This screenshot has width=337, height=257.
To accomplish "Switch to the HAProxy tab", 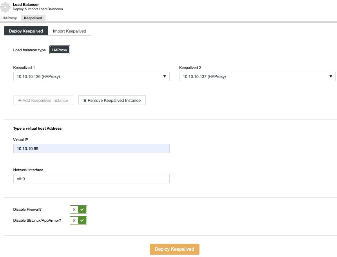I will [x=10, y=18].
